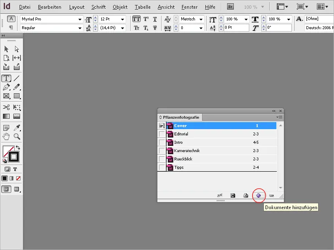This screenshot has height=250, width=334.
Task: Open the Myriad Pro font family dropdown
Action: tap(80, 19)
